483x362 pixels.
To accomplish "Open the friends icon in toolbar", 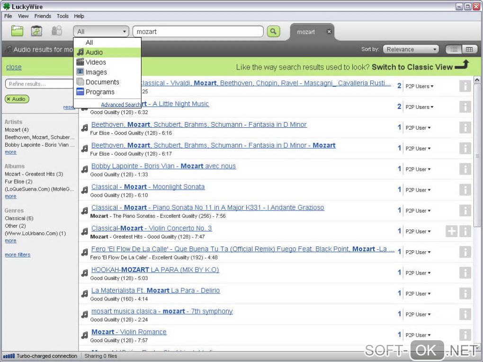I will point(57,31).
